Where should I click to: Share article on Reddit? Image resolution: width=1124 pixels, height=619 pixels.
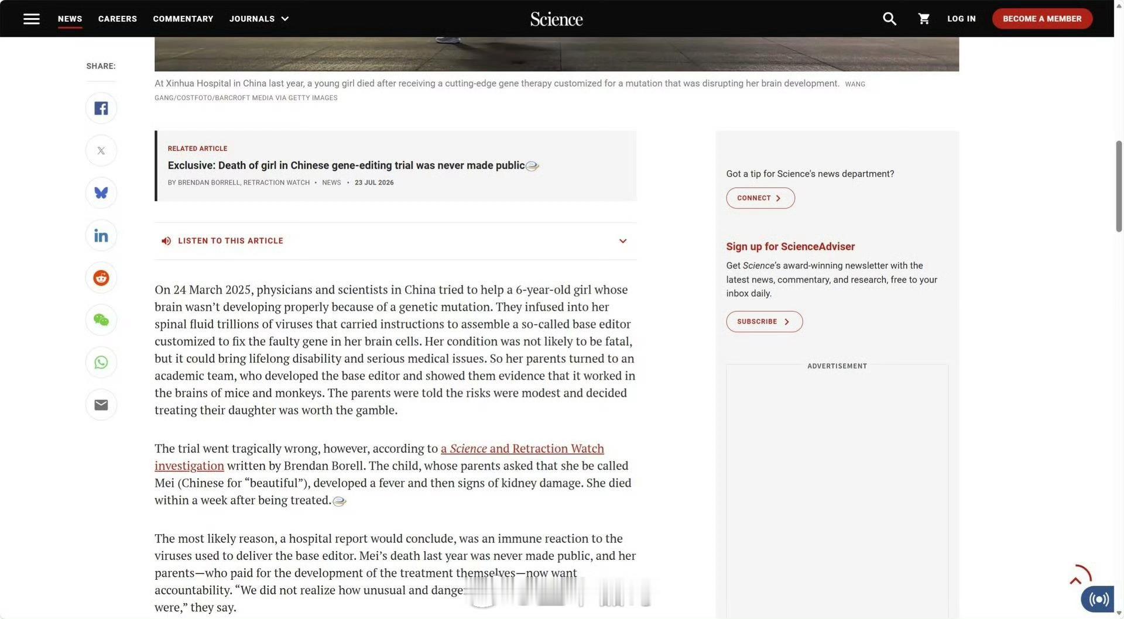click(101, 277)
